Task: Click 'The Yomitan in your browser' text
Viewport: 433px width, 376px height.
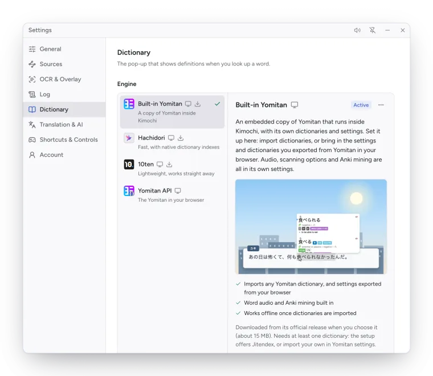Action: pyautogui.click(x=171, y=200)
